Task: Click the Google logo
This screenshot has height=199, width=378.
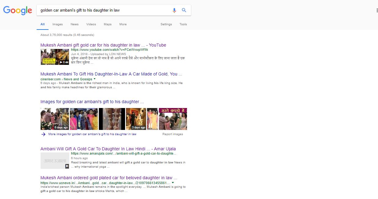Action: coord(18,10)
